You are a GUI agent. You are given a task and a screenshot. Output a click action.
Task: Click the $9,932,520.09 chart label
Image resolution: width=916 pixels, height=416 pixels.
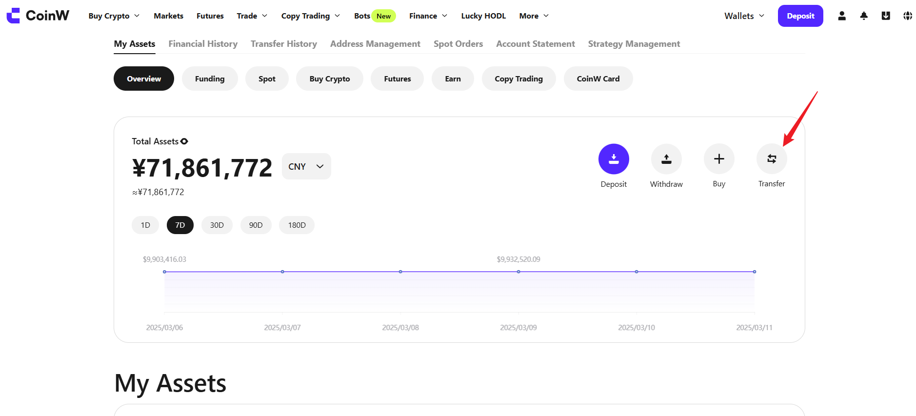point(518,259)
